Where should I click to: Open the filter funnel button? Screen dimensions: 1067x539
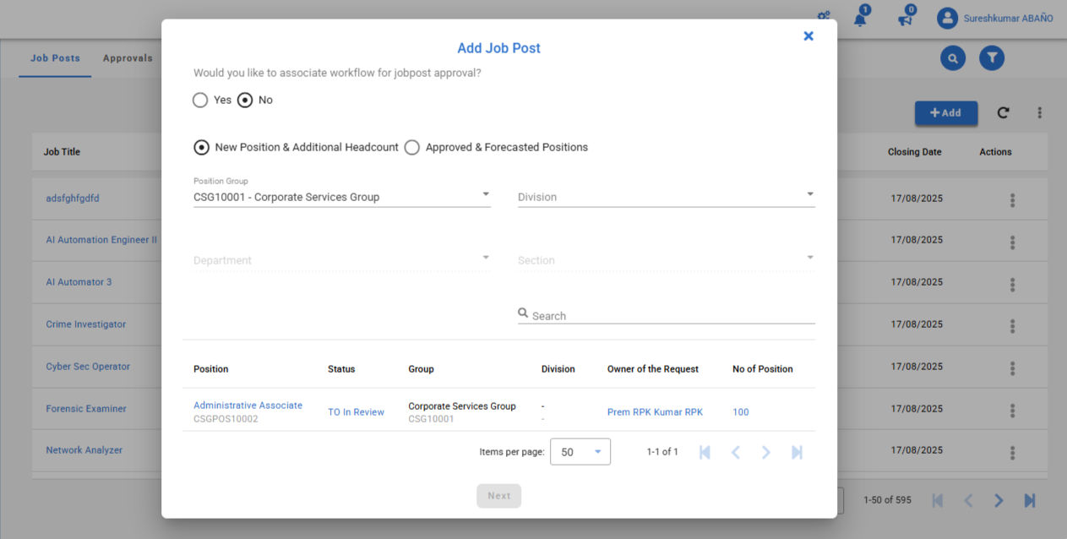point(992,58)
